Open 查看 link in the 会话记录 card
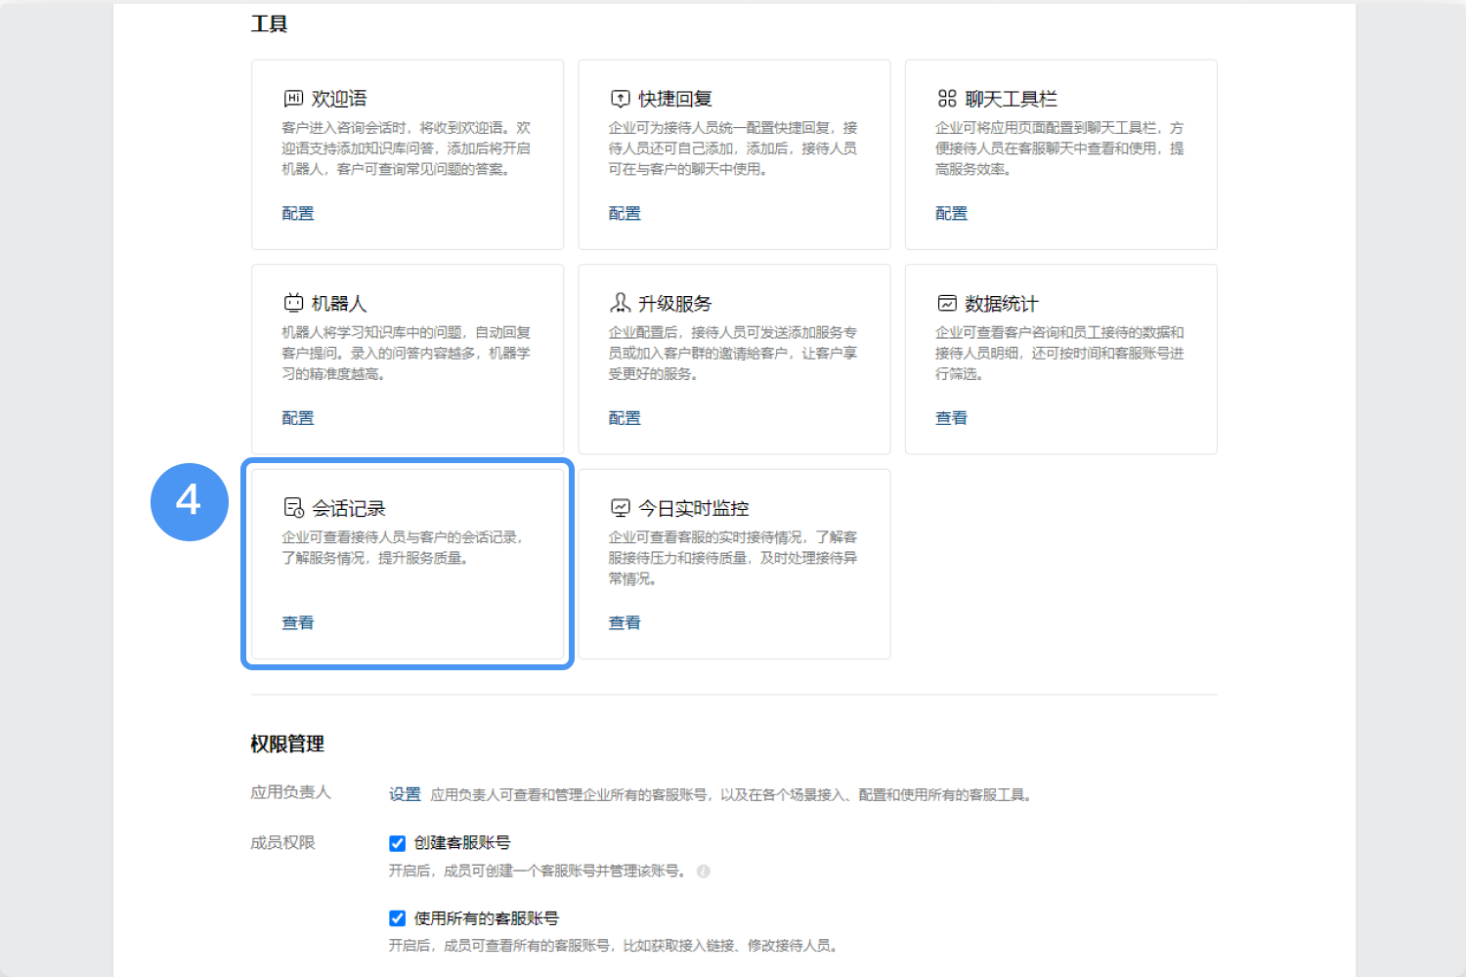The width and height of the screenshot is (1466, 977). [x=298, y=622]
